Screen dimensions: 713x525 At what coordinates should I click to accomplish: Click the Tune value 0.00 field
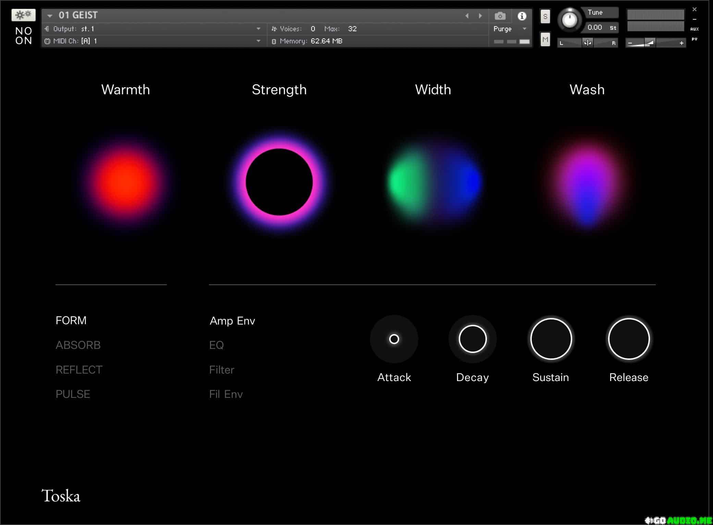click(595, 27)
